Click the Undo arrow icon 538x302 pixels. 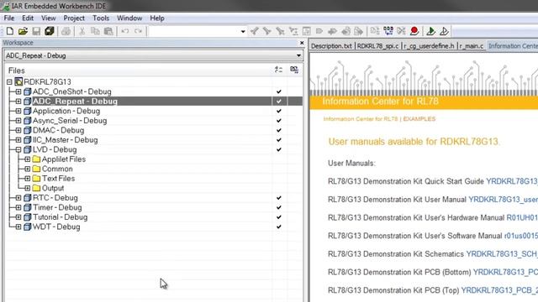[125, 31]
